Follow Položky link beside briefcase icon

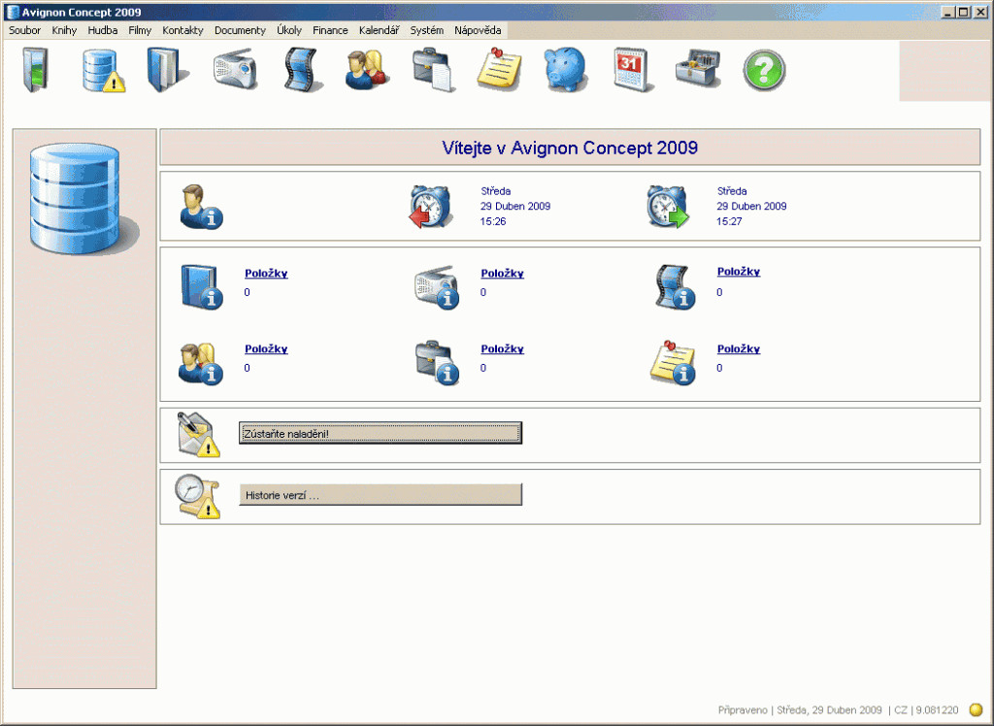(502, 348)
